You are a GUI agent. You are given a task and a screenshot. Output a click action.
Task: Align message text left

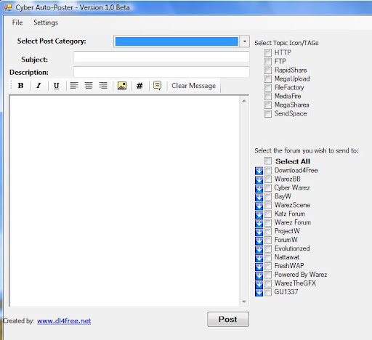(74, 86)
